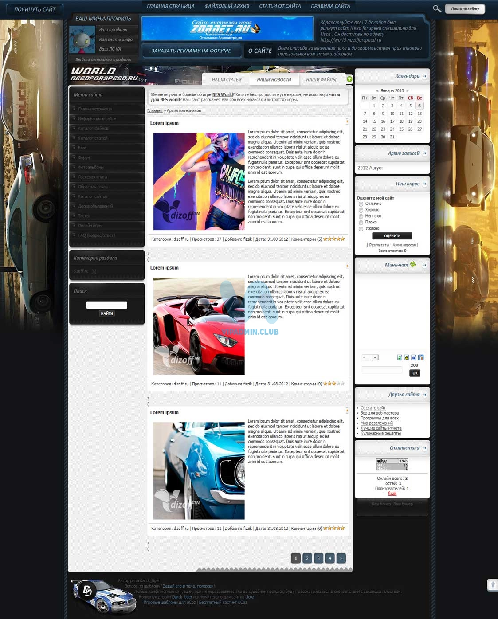498x619 pixels.
Task: Go to previous month in calendar
Action: click(x=377, y=90)
